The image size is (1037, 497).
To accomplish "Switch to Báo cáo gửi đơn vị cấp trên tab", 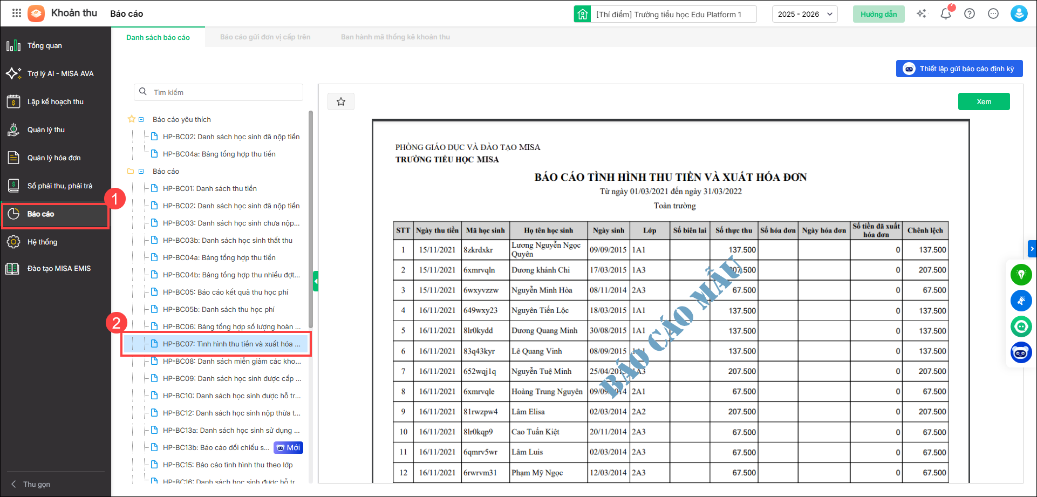I will [265, 37].
